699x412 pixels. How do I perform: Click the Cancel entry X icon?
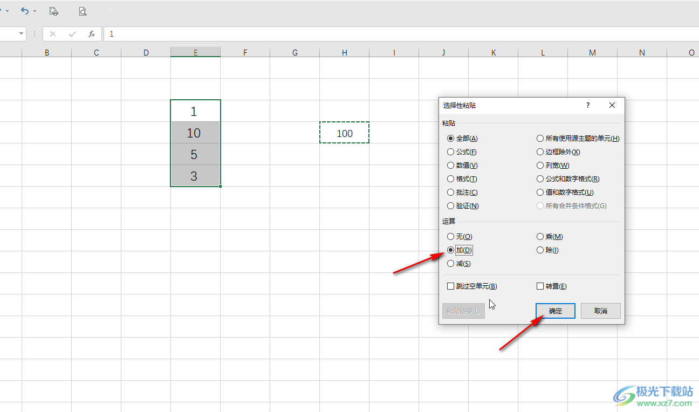tap(52, 34)
